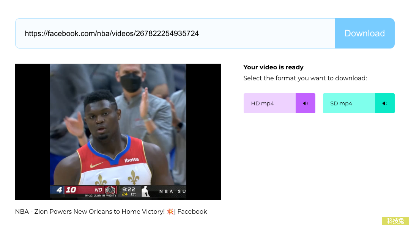This screenshot has width=411, height=227.
Task: Click the ibotta sponsor patch on jersey
Action: click(132, 160)
